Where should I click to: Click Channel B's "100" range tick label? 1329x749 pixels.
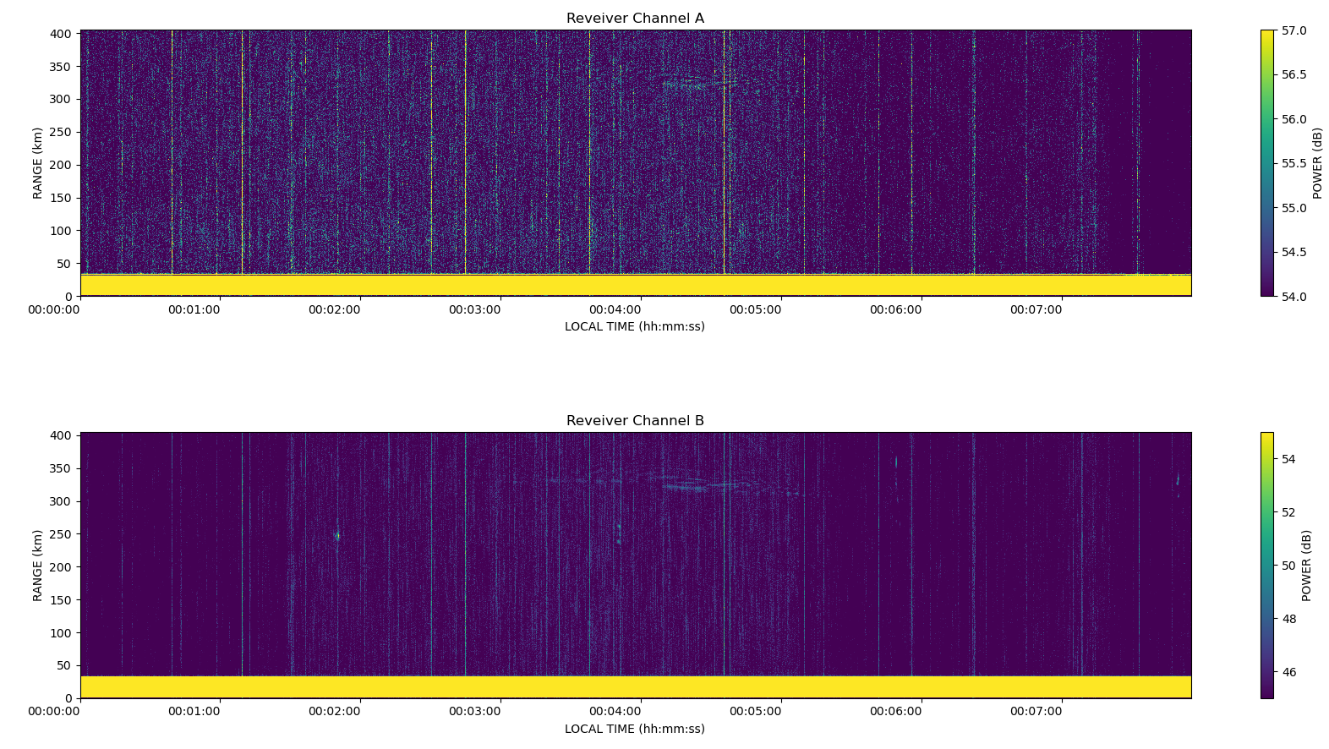(61, 633)
